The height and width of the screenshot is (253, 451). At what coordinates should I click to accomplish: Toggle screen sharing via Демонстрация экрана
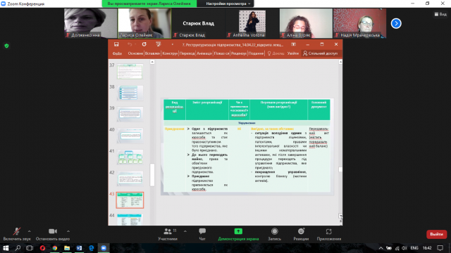tap(238, 234)
